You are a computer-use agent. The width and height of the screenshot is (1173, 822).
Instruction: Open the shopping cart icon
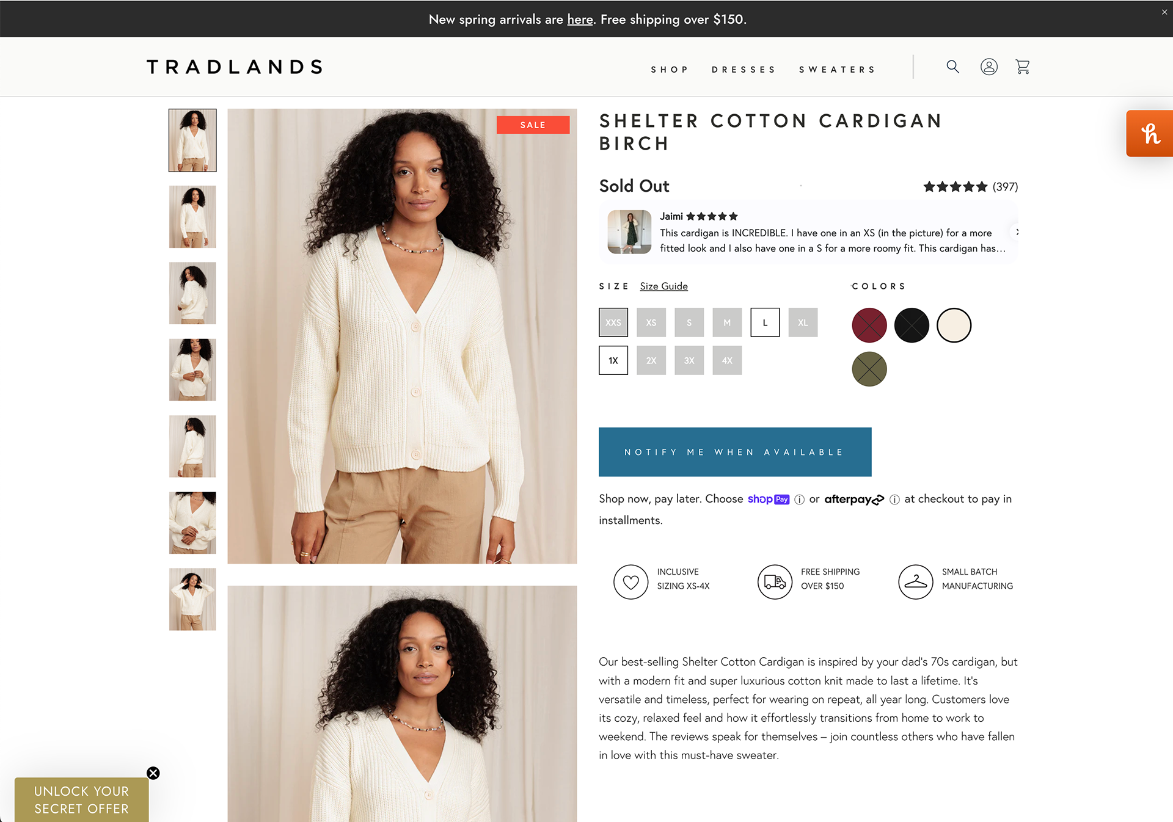click(x=1023, y=67)
